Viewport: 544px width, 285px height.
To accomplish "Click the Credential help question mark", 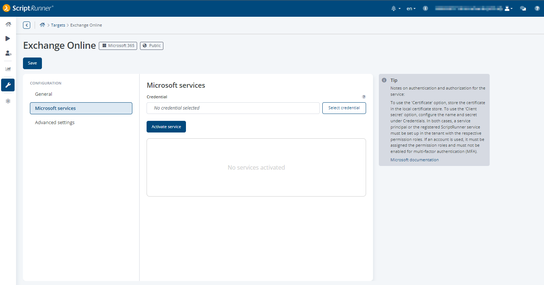I will pyautogui.click(x=364, y=97).
